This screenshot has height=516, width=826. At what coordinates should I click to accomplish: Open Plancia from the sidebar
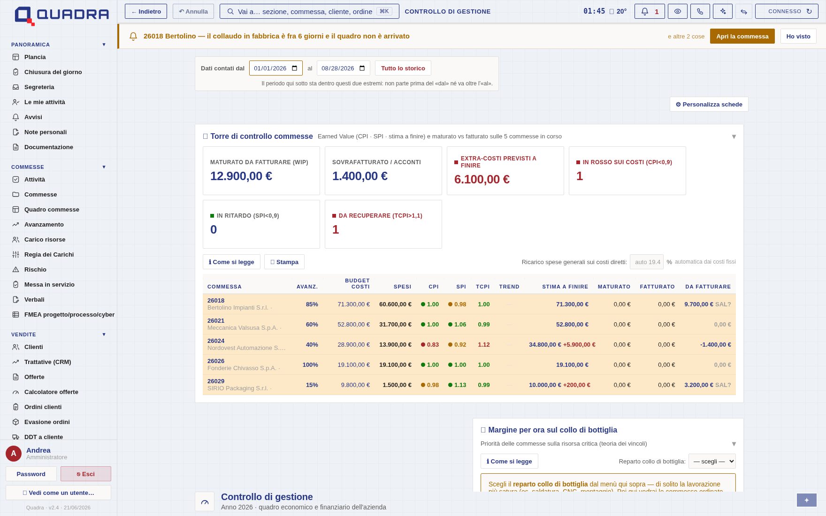point(58,57)
